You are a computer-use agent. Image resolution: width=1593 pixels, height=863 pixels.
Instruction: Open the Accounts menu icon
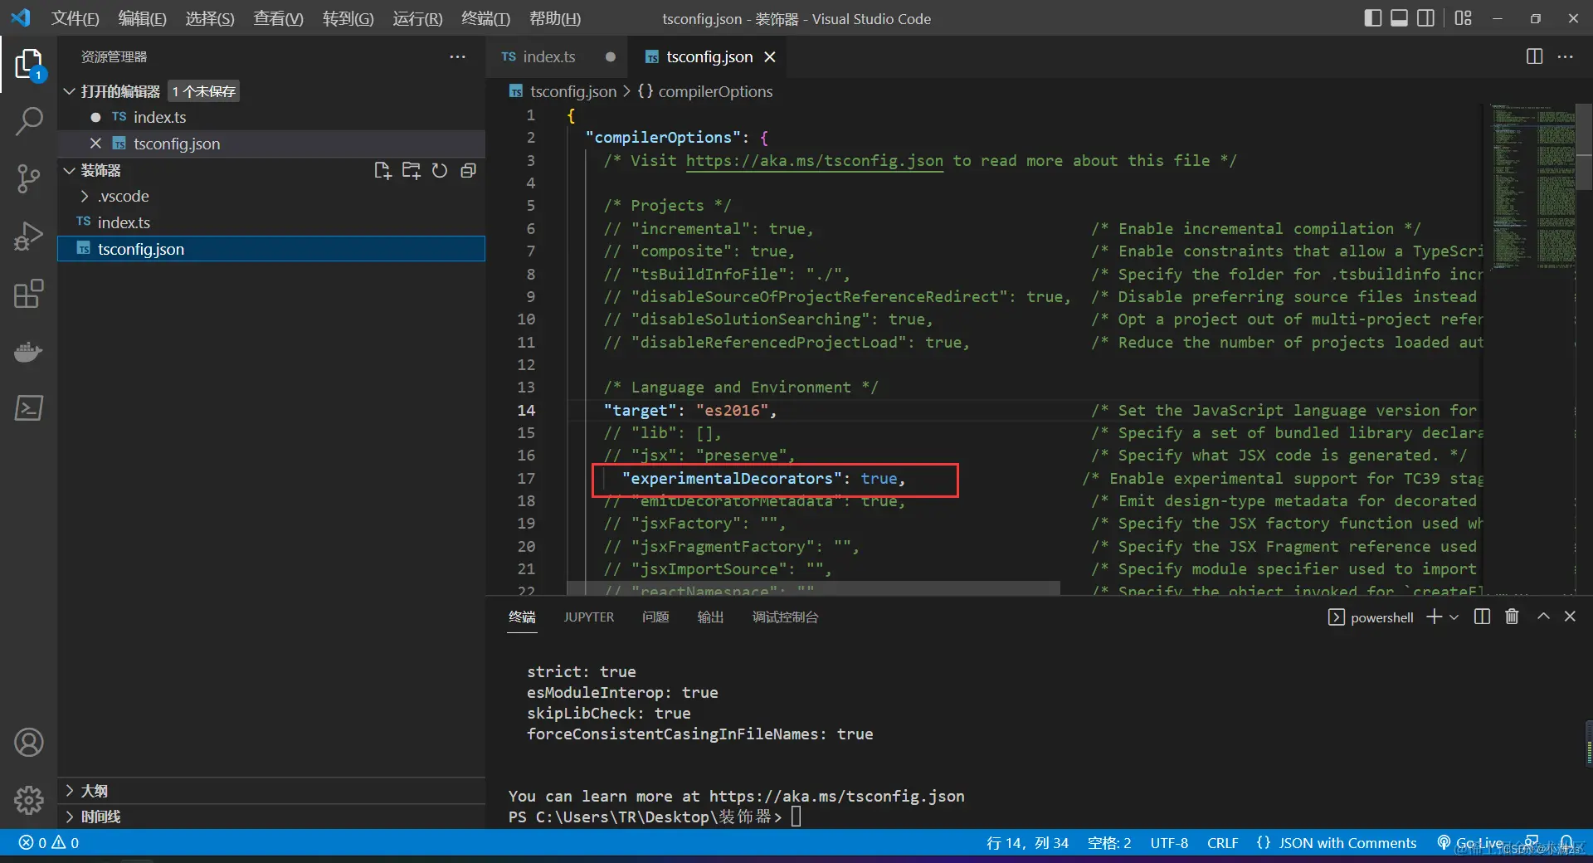pyautogui.click(x=29, y=743)
